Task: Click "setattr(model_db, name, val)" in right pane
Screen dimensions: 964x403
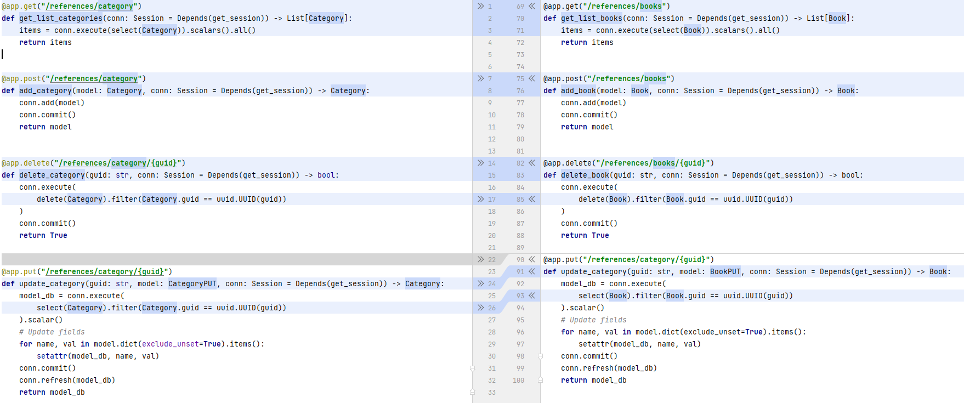Action: point(640,344)
